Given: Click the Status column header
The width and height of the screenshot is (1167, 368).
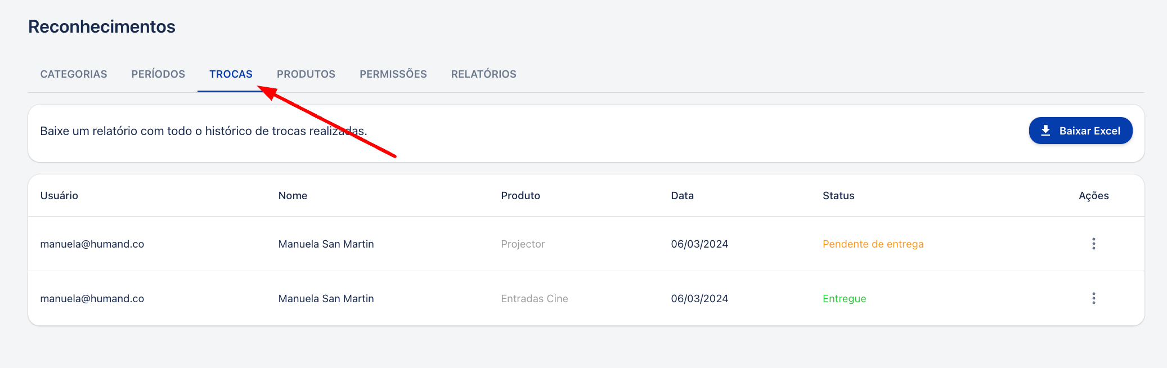Looking at the screenshot, I should [838, 195].
